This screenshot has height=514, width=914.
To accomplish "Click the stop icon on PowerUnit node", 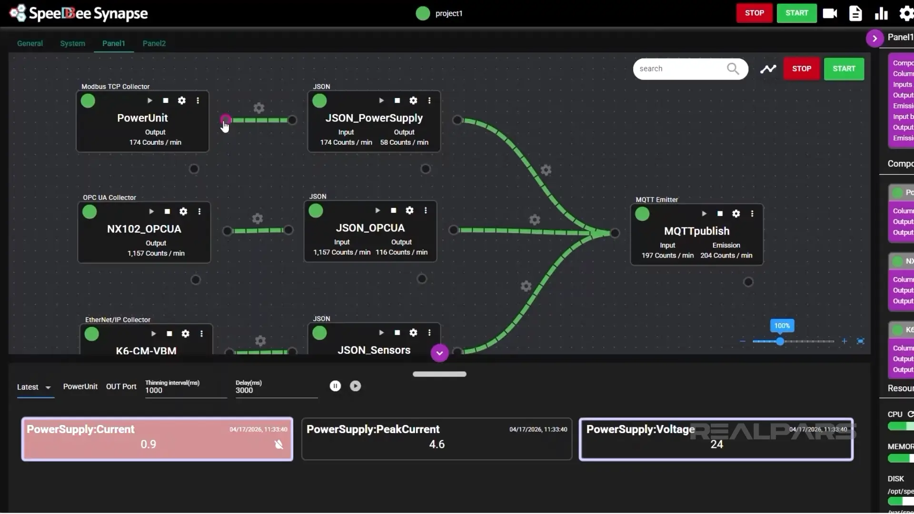I will pos(166,100).
